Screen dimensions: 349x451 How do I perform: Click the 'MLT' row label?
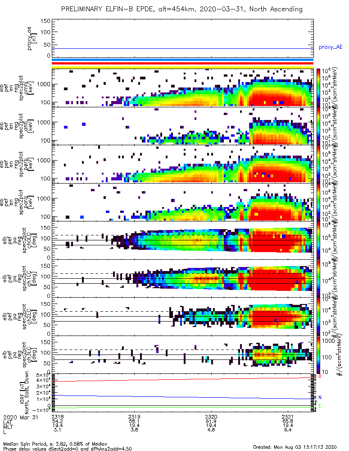8,426
